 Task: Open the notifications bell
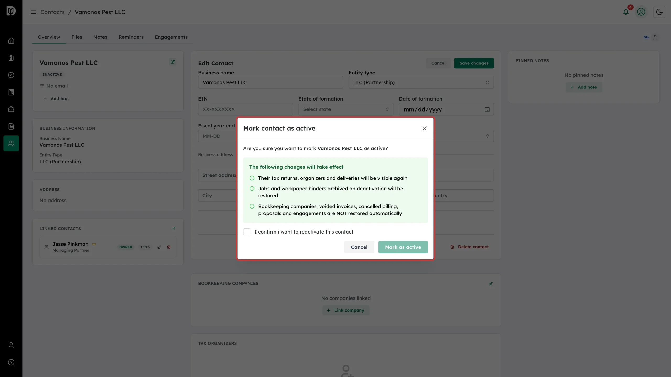click(x=626, y=12)
